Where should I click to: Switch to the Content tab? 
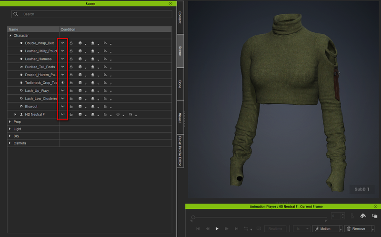[x=180, y=17]
